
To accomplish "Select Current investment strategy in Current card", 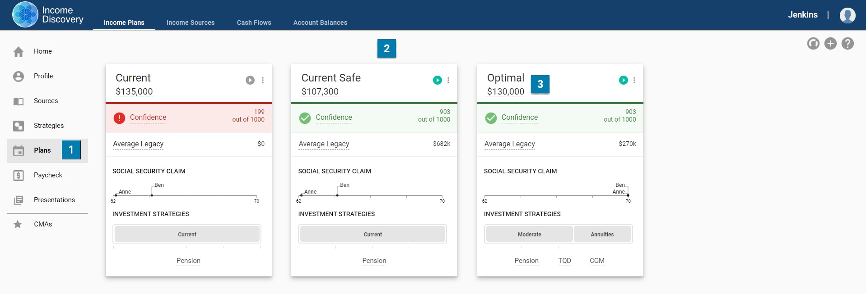I will 187,234.
